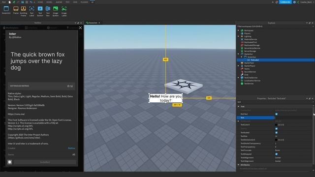The height and width of the screenshot is (177, 315).
Task: Insert a Text Button element
Action: [40, 11]
